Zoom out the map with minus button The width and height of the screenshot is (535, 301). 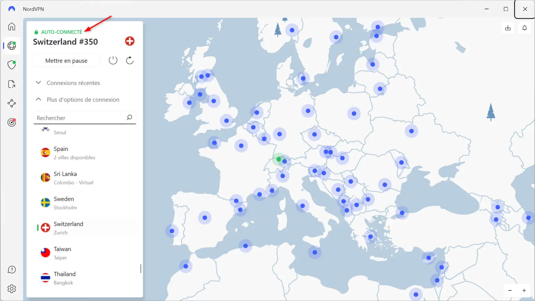(510, 290)
